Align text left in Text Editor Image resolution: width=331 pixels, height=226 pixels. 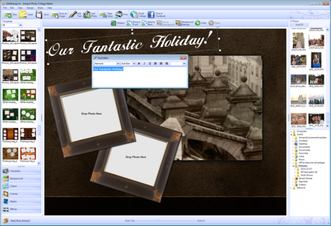point(156,63)
